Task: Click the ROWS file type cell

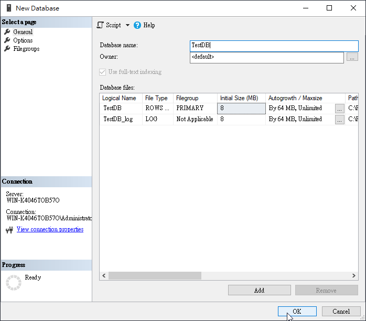Action: tap(158, 109)
